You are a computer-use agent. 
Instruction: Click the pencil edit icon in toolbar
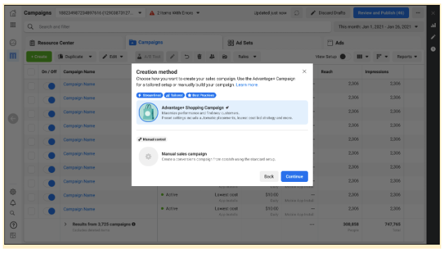click(x=172, y=56)
